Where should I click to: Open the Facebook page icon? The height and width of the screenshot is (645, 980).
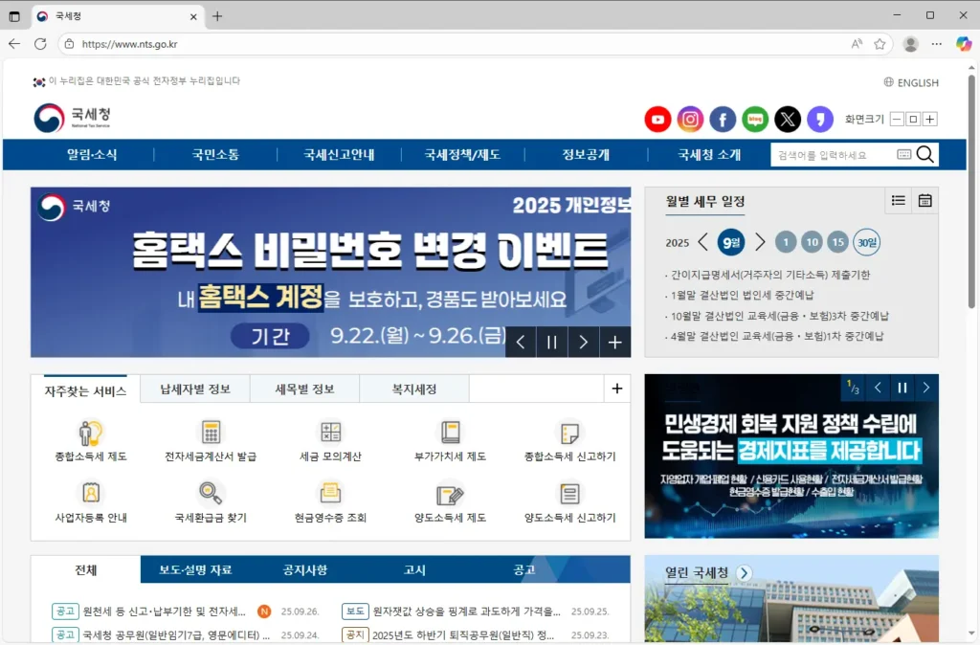click(x=723, y=120)
